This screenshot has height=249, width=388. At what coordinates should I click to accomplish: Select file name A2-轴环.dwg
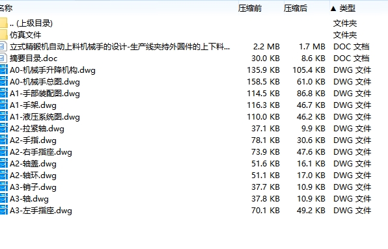tap(33, 176)
